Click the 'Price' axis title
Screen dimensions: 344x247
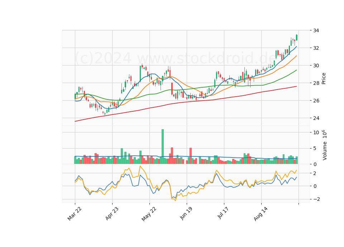(x=324, y=78)
